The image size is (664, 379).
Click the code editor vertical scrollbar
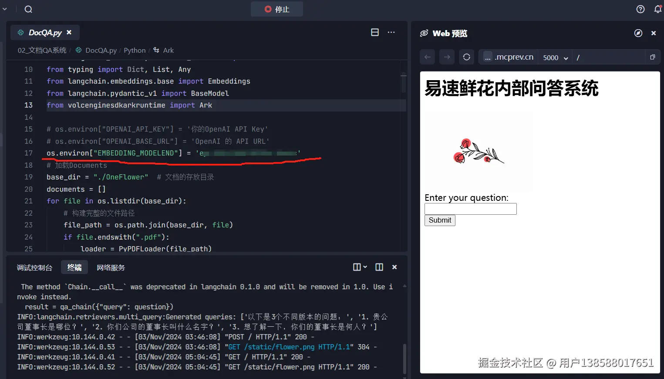[404, 83]
